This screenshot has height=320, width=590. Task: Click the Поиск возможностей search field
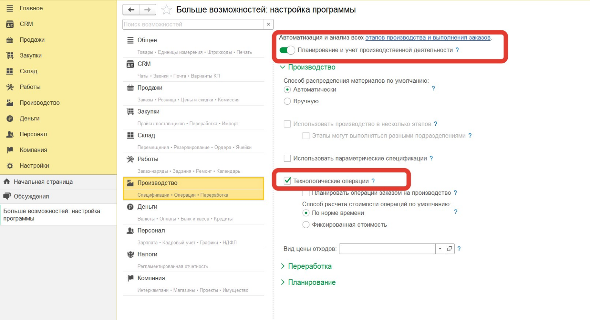coord(193,24)
